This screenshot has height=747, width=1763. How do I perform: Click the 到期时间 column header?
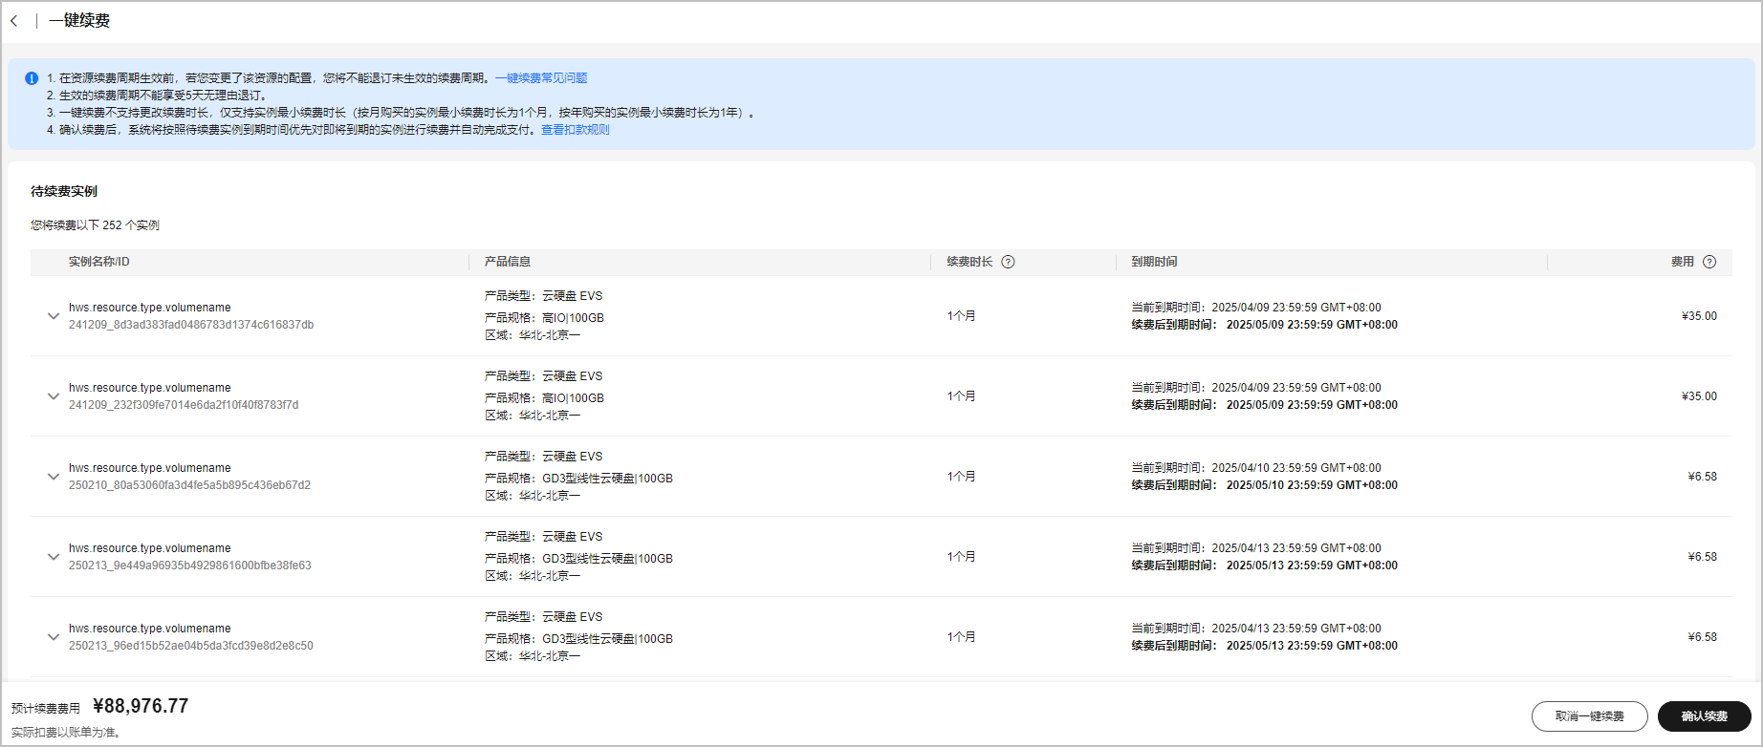click(1155, 262)
